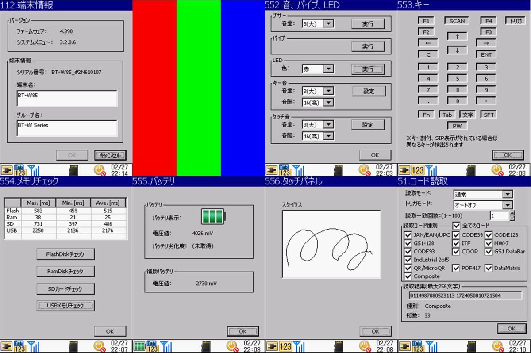531x353 pixels.
Task: Tap the orange power icon in 51.コード読取 status bar
Action: pyautogui.click(x=497, y=346)
